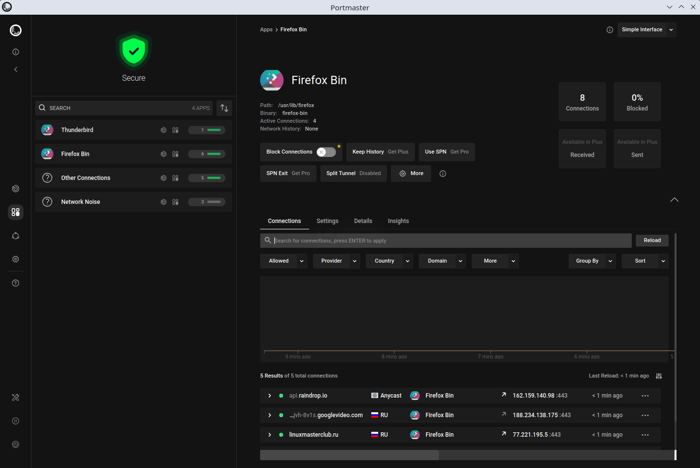The width and height of the screenshot is (700, 468).
Task: Open the Provider filter dropdown
Action: click(337, 261)
